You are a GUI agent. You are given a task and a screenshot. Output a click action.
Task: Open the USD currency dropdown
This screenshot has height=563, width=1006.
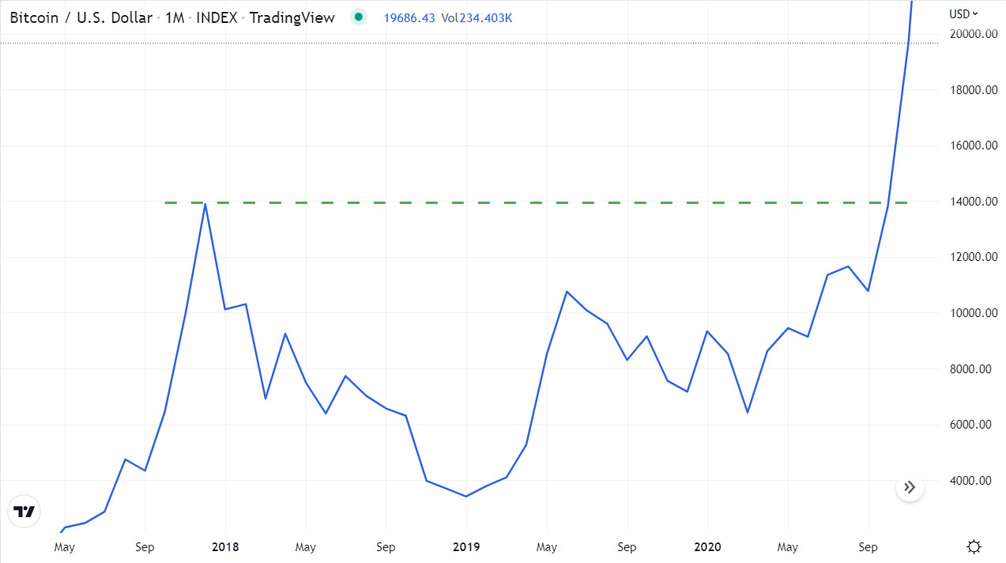click(x=964, y=13)
